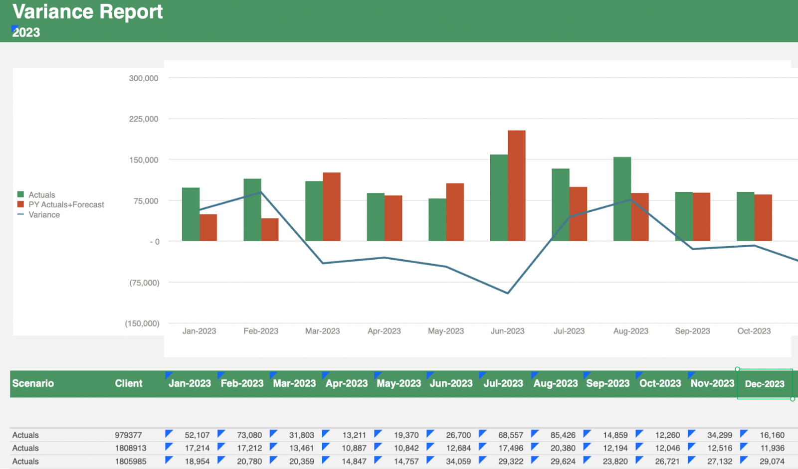Image resolution: width=798 pixels, height=469 pixels.
Task: Click blue marker beside 52,107 cell
Action: point(169,434)
